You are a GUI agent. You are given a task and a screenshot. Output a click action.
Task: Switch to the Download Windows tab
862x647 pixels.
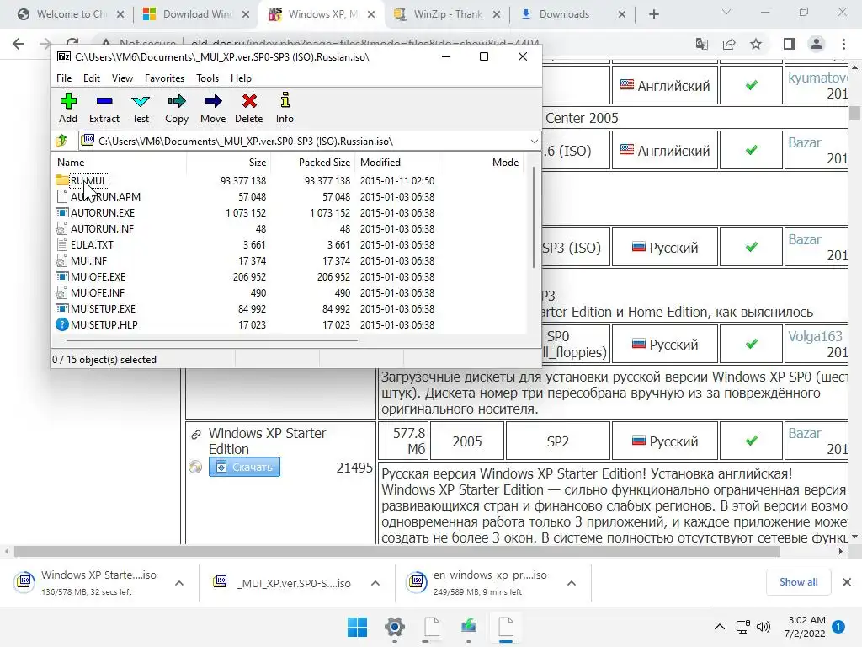click(197, 14)
